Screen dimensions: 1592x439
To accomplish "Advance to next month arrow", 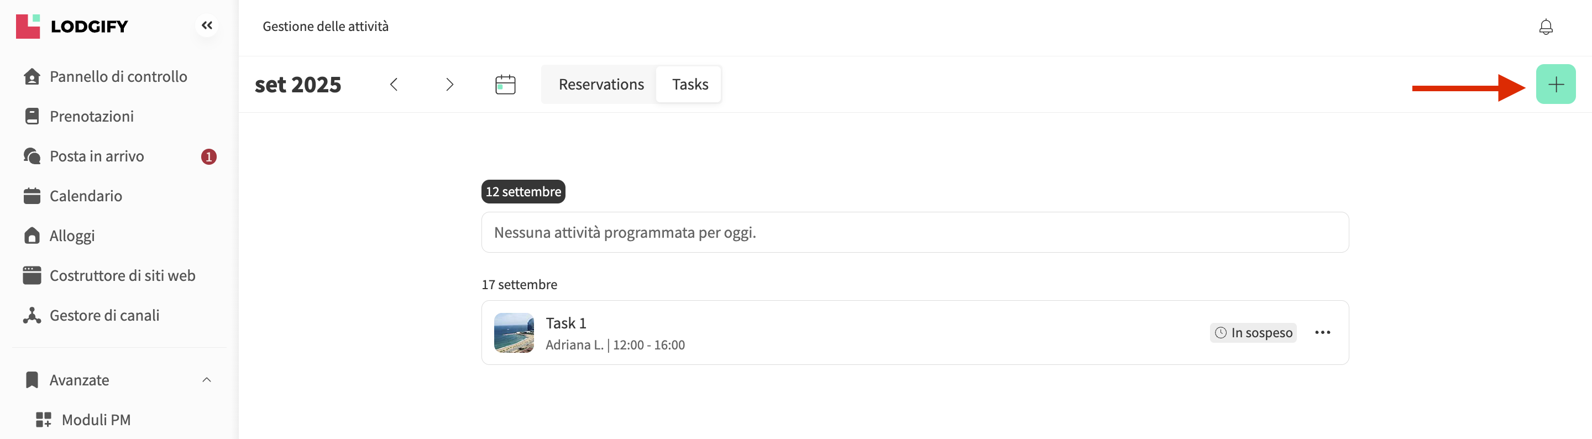I will pos(449,85).
